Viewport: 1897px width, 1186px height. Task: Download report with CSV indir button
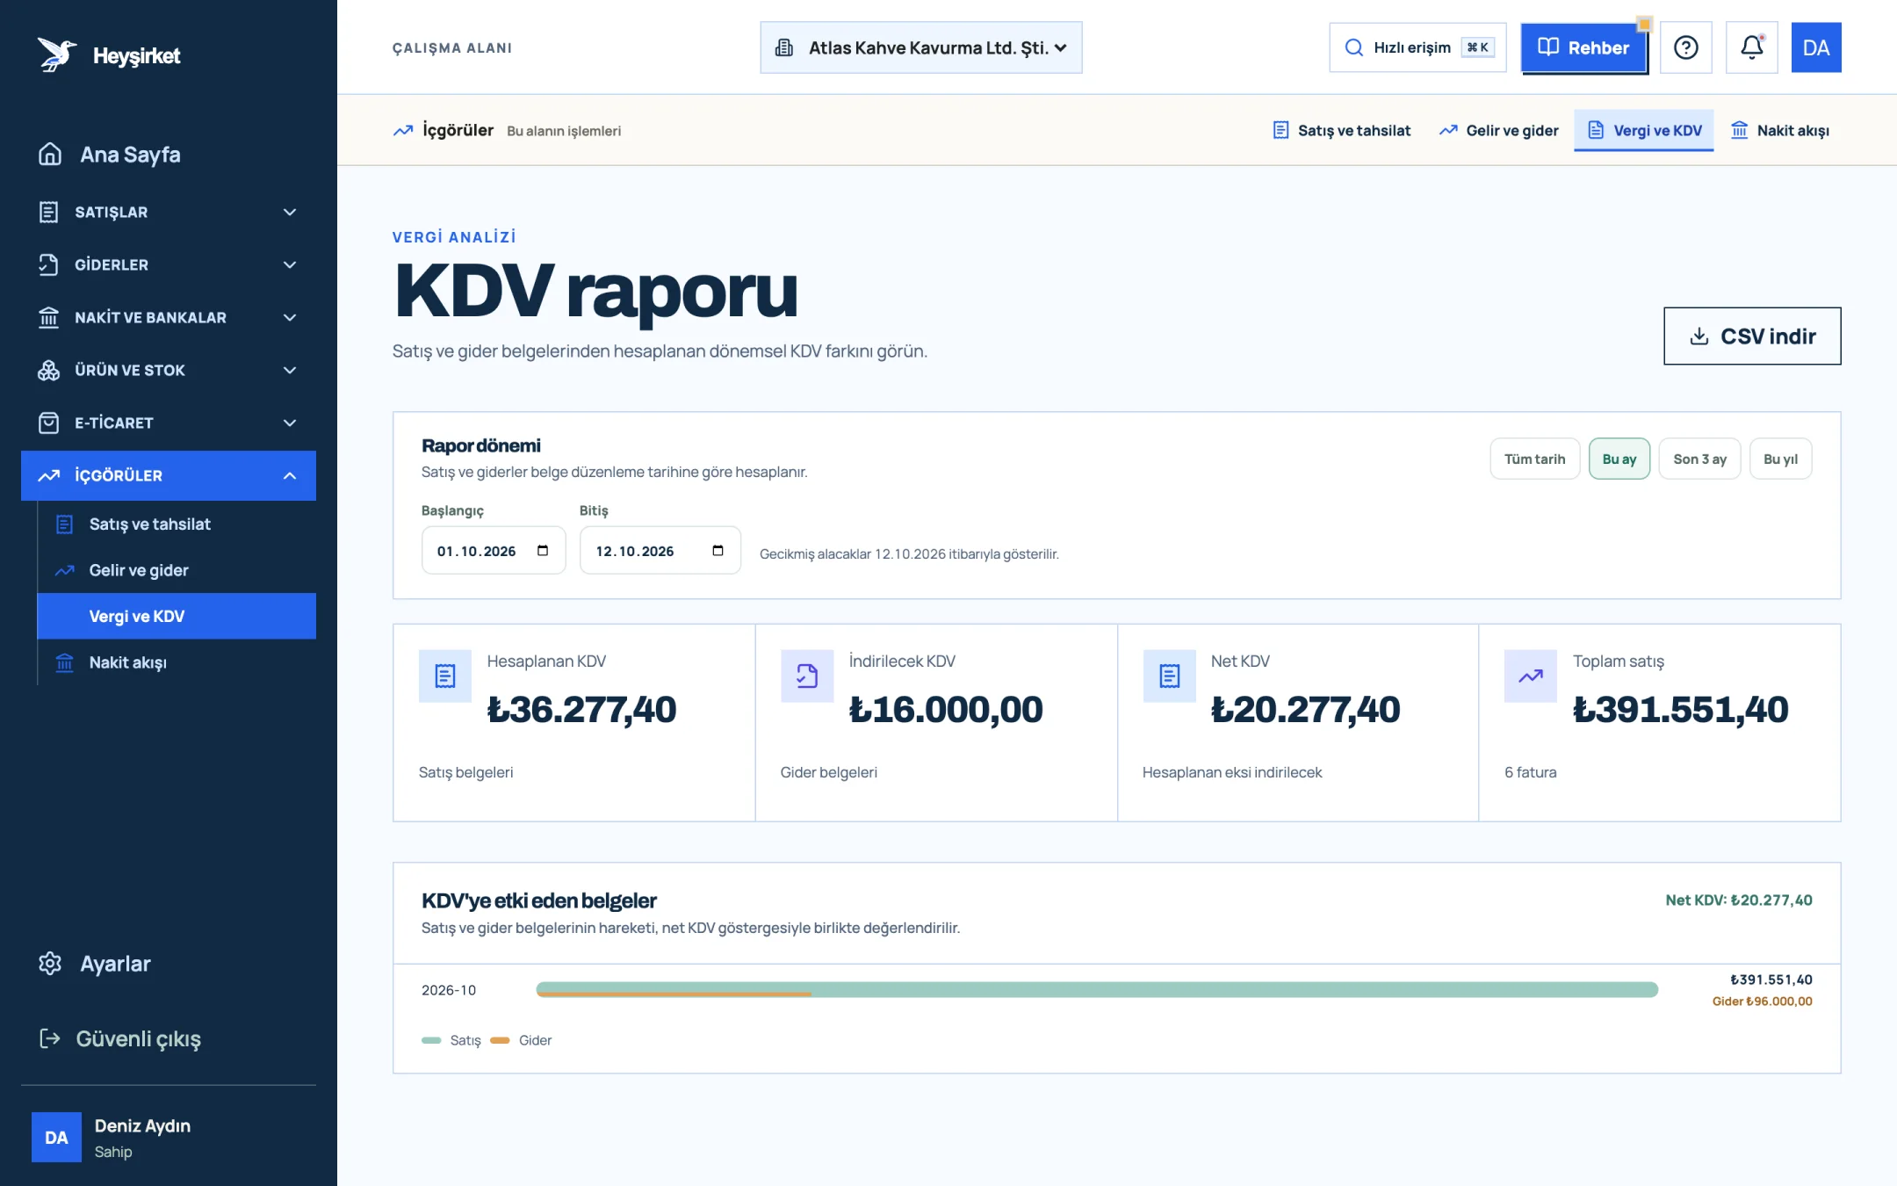(1752, 336)
